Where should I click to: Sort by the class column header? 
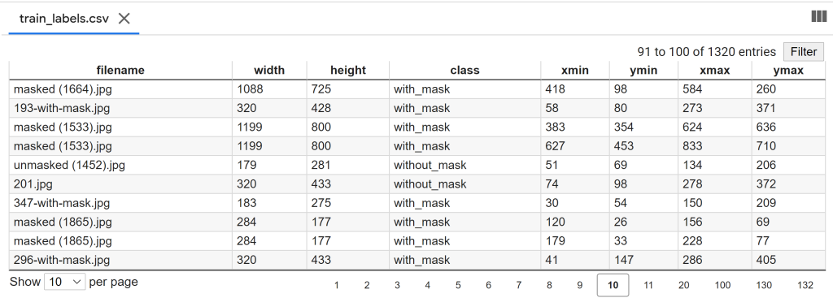(x=464, y=70)
